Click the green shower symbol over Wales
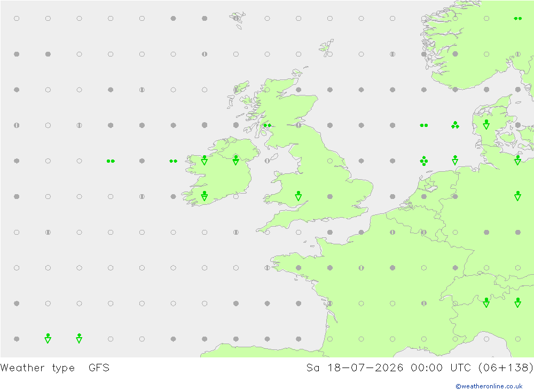The image size is (534, 391). tap(299, 196)
